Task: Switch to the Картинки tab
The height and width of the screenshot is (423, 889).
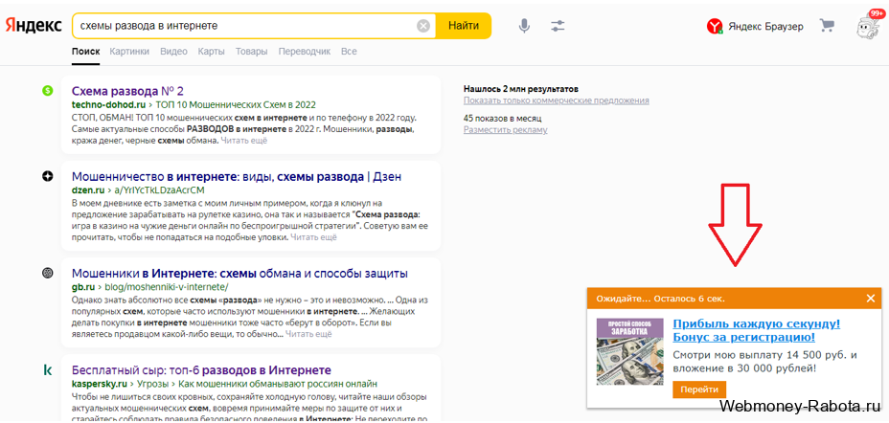Action: point(130,52)
